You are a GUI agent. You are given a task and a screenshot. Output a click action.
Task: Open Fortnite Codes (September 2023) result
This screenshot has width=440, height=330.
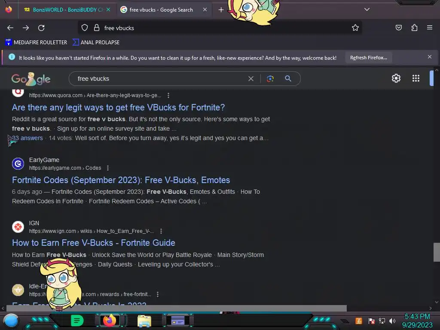tap(121, 180)
